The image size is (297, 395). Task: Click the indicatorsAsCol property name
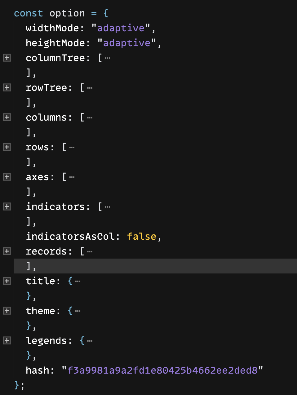click(x=70, y=237)
